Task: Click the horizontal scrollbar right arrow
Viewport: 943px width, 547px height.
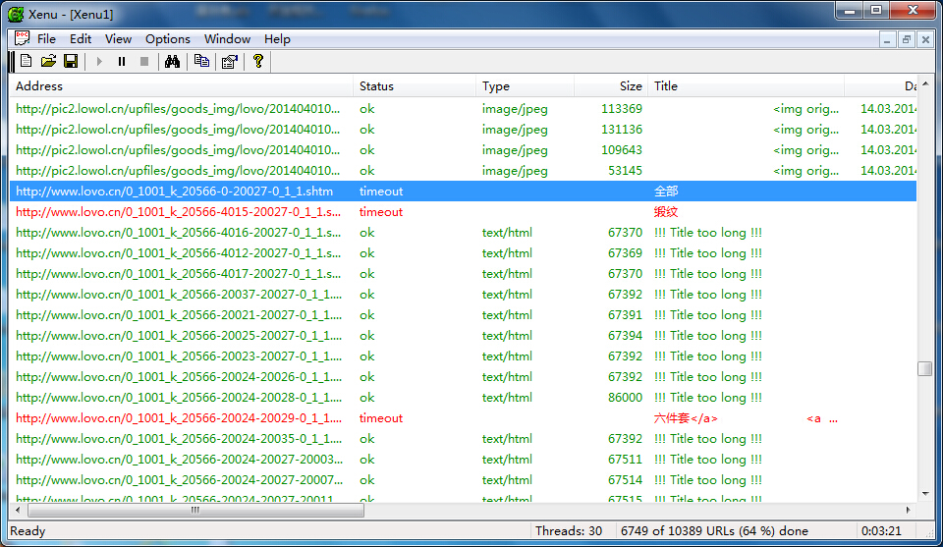Action: (x=908, y=510)
